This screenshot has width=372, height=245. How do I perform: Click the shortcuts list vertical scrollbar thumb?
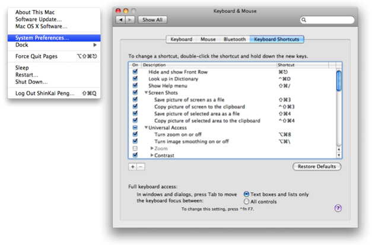tap(339, 81)
